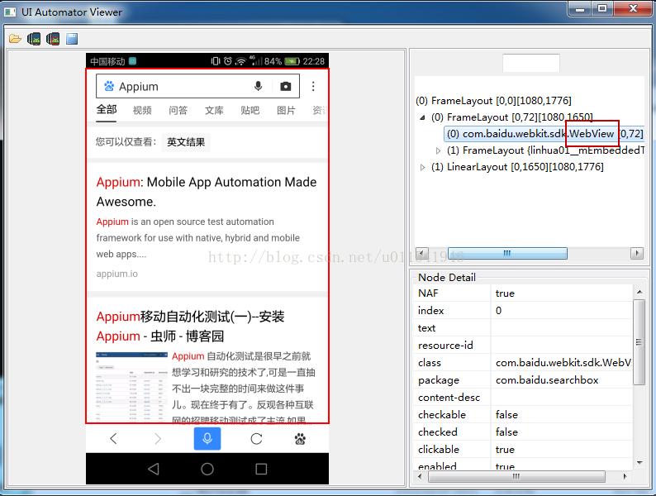
Task: Tap the blue voice search button
Action: (x=207, y=439)
